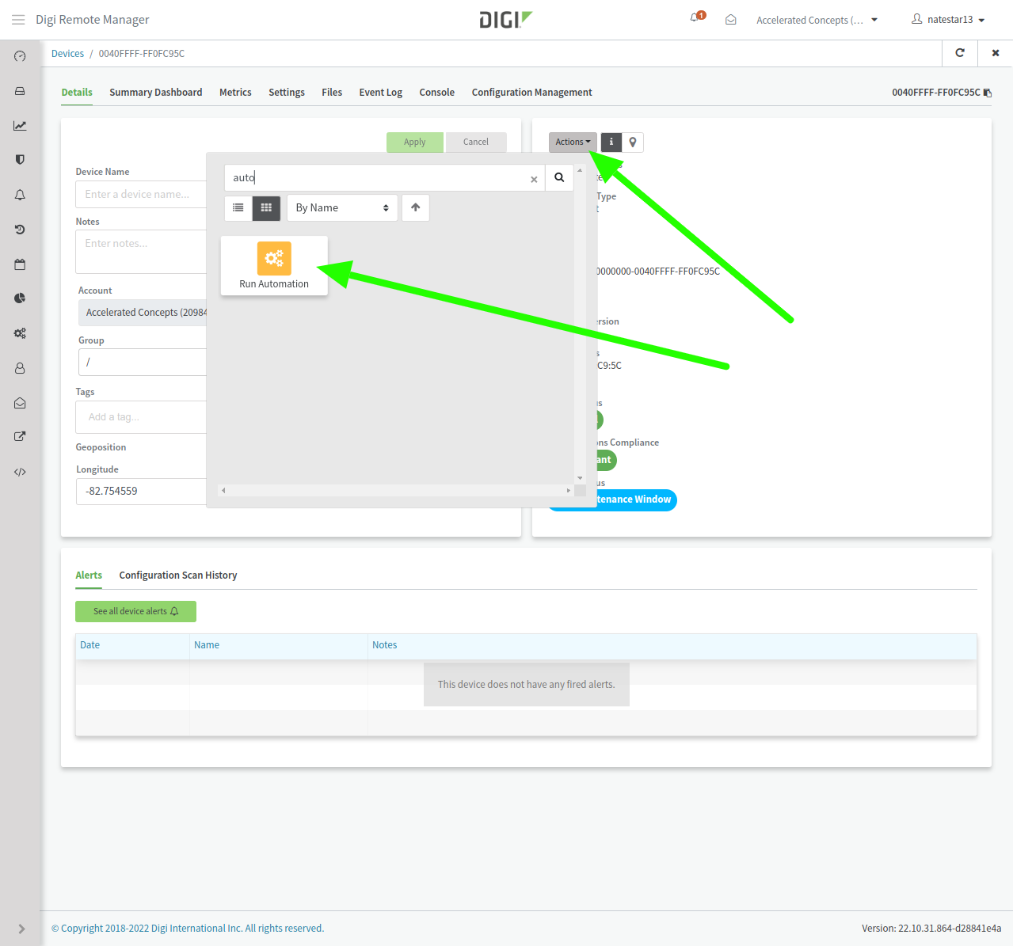This screenshot has width=1013, height=946.
Task: Open the chart Insights icon in sidebar
Action: pos(20,126)
